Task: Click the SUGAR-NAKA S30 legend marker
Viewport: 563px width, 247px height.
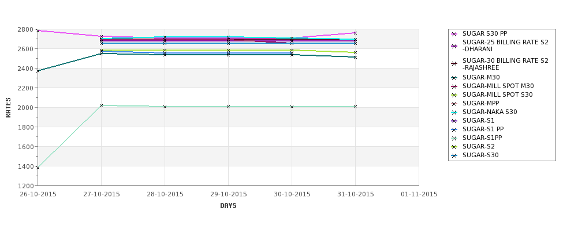Action: (454, 112)
